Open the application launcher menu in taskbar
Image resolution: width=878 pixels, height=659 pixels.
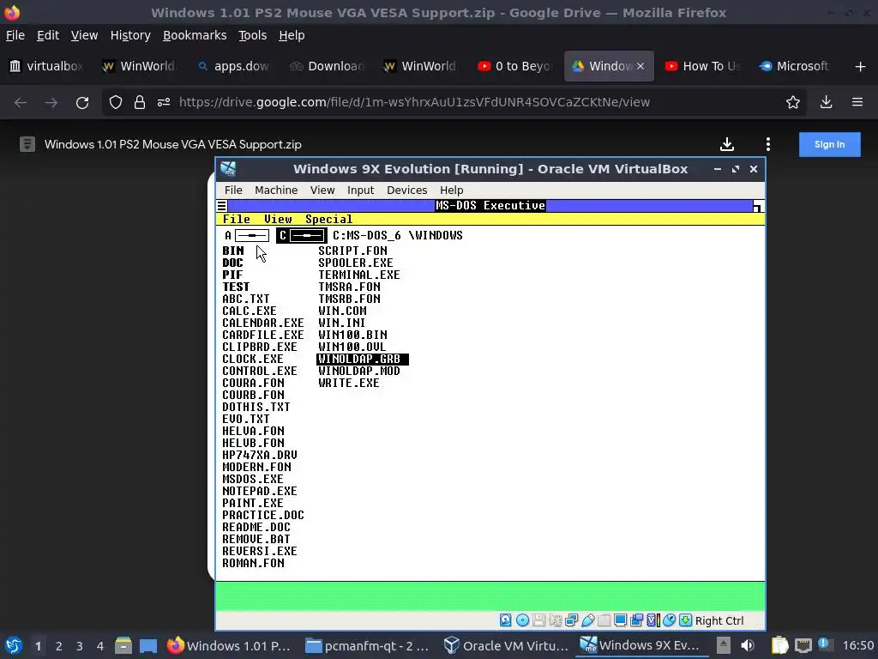pos(14,646)
